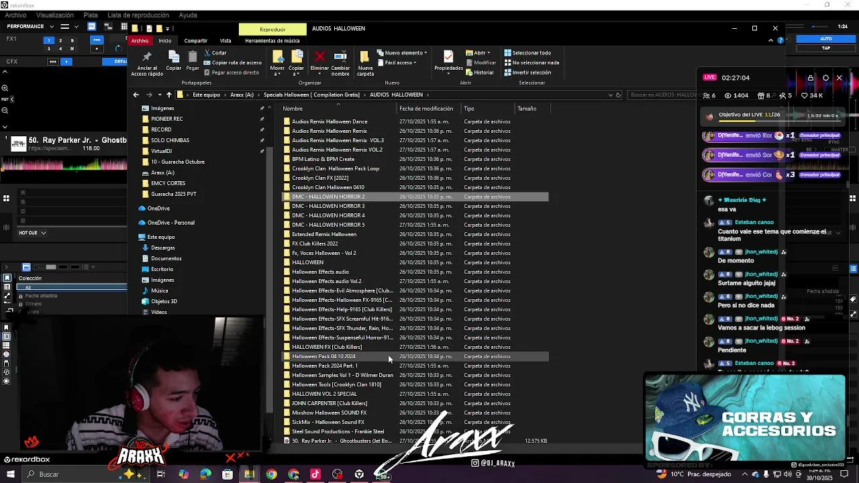The image size is (859, 483).
Task: Click the track waveform overview in rekordbox
Action: coord(64,162)
